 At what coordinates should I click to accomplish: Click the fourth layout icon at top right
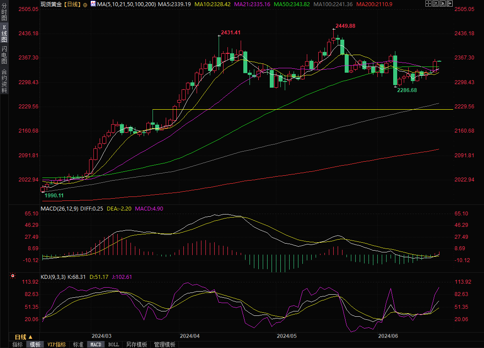click(450, 4)
